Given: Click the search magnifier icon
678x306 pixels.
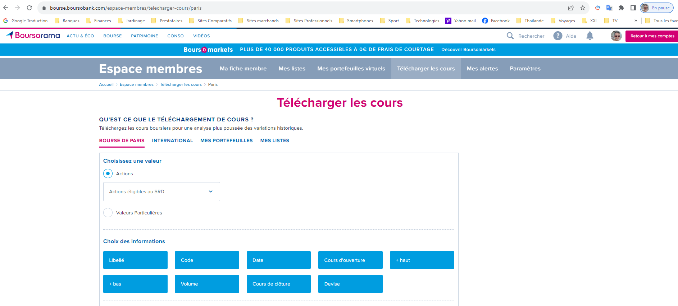Looking at the screenshot, I should click(510, 36).
